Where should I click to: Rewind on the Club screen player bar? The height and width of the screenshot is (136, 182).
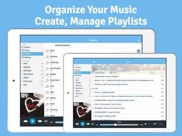pyautogui.click(x=77, y=124)
